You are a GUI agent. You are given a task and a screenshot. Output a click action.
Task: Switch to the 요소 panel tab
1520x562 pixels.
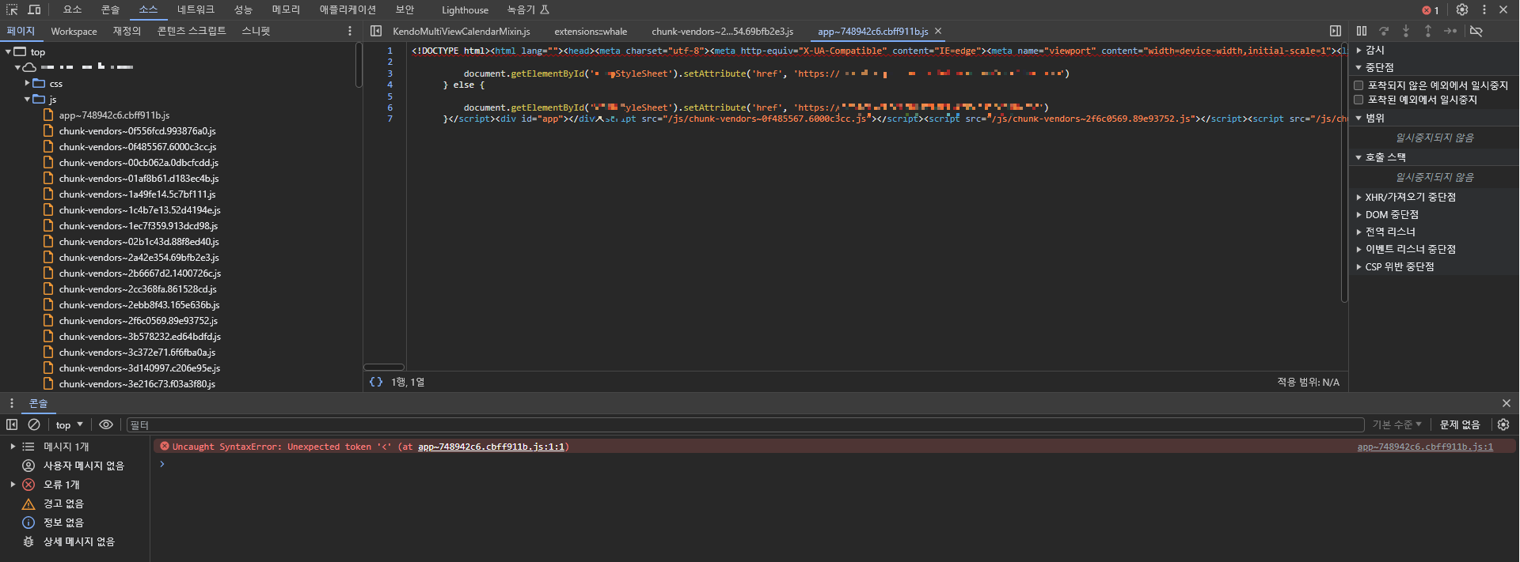tap(73, 9)
